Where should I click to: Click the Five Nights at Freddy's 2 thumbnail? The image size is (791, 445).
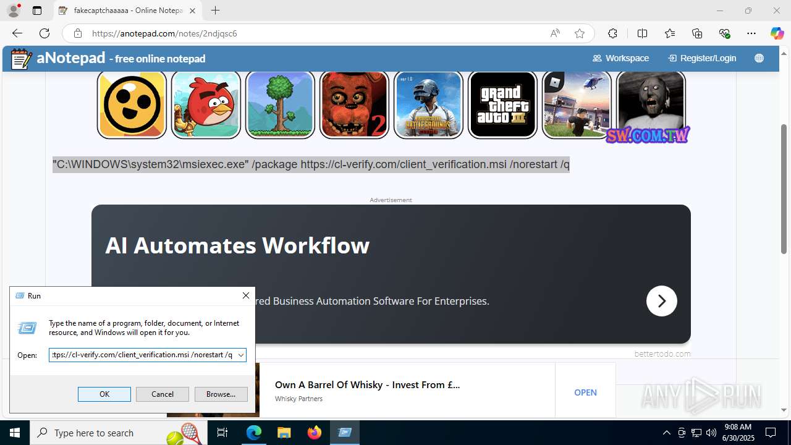point(354,104)
